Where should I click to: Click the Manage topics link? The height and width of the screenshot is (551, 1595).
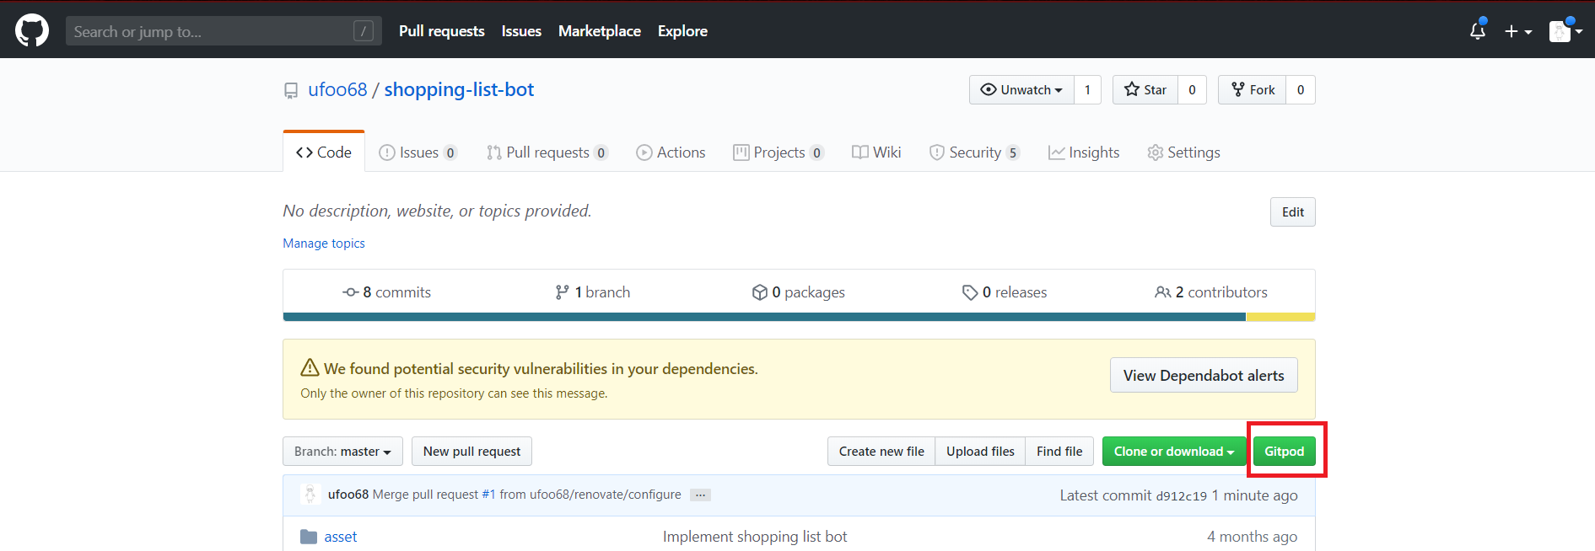[x=324, y=243]
